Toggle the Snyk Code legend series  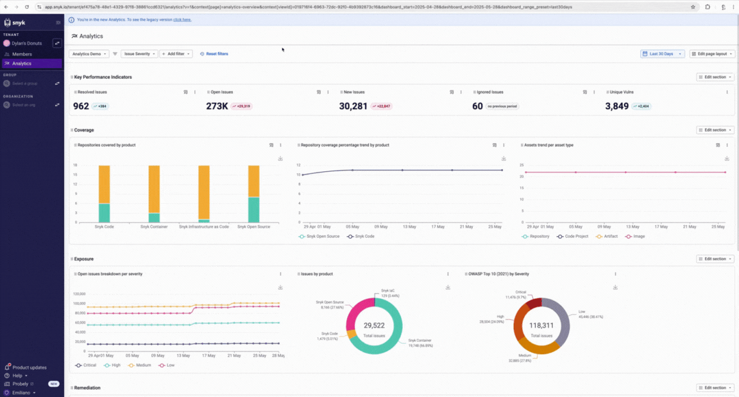tap(361, 237)
